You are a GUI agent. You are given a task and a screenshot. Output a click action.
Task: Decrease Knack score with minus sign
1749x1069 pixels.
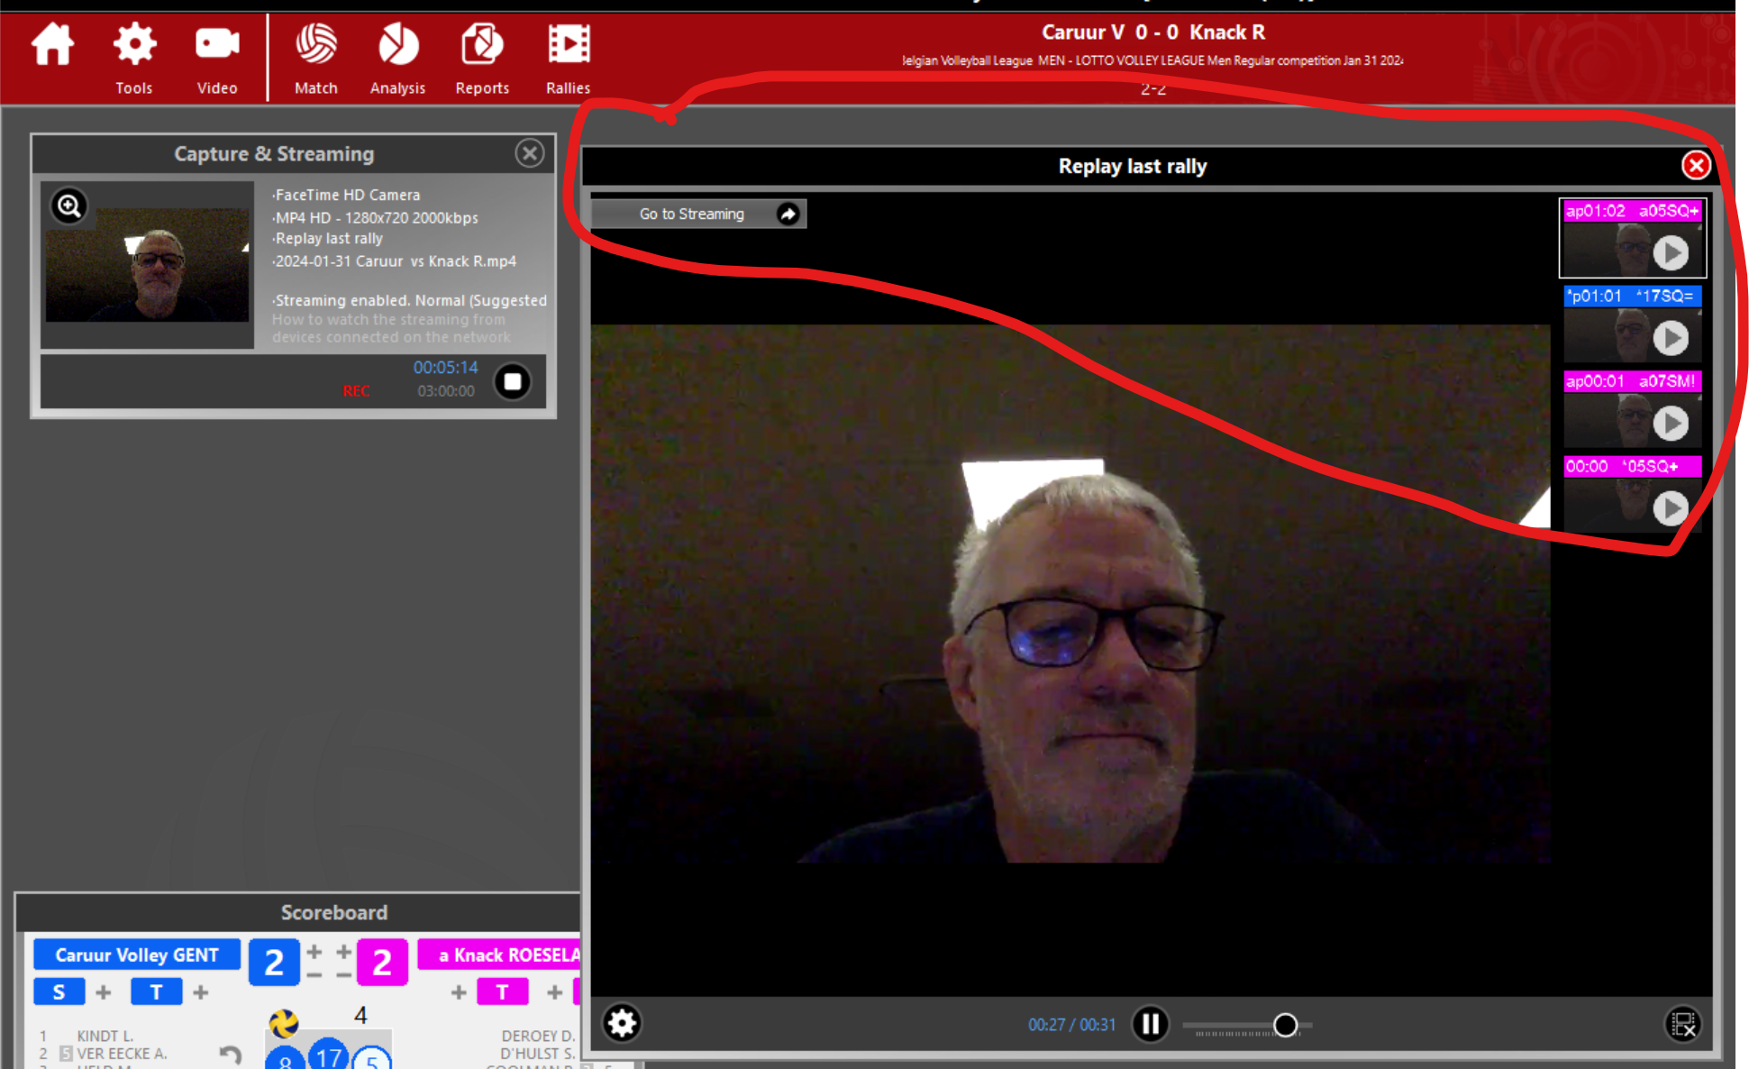point(344,975)
